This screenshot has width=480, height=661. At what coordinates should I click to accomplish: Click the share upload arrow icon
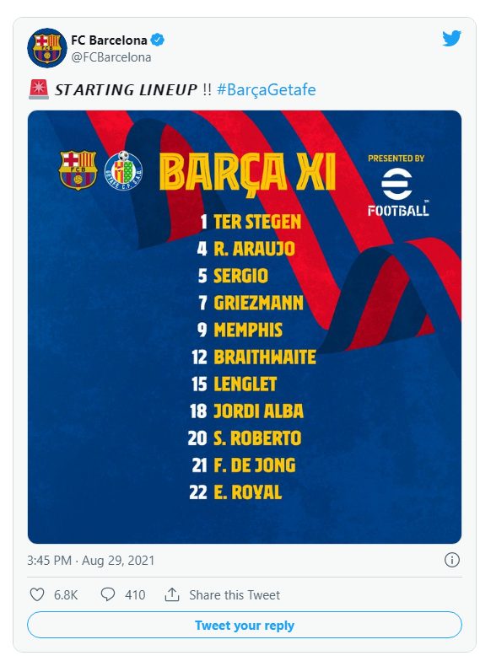[x=172, y=594]
